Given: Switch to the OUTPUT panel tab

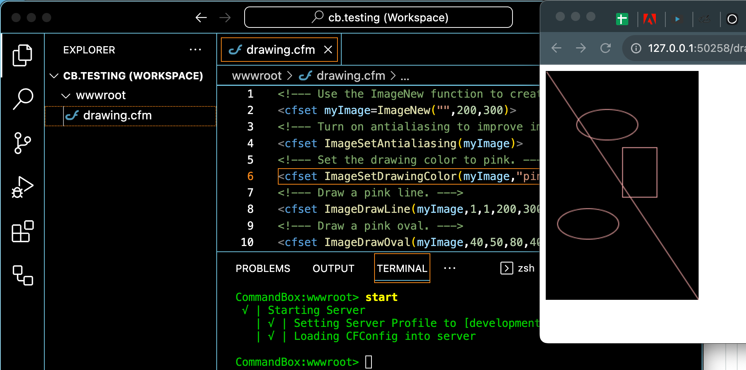Looking at the screenshot, I should (x=333, y=269).
